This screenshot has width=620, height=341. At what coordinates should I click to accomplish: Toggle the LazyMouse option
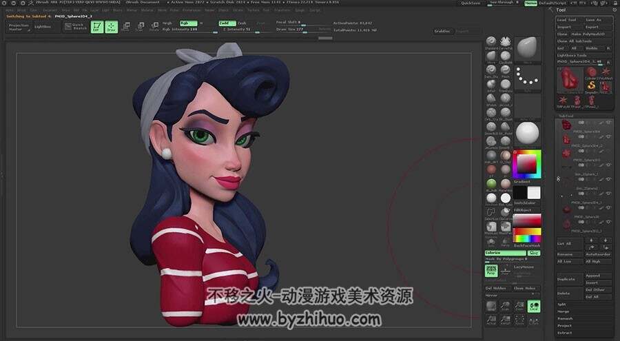point(524,267)
